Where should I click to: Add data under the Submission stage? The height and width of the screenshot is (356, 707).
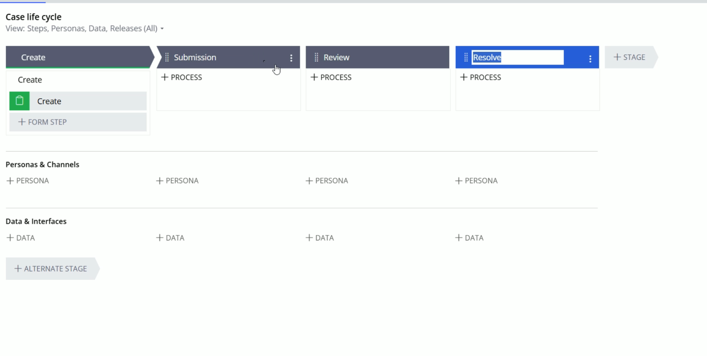170,237
